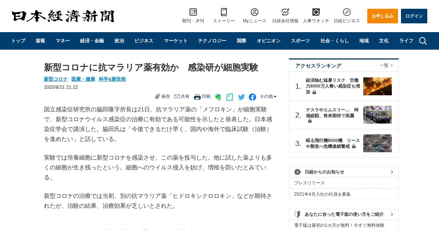
Task: Go to the 文化 navigation tab
Action: click(x=384, y=41)
